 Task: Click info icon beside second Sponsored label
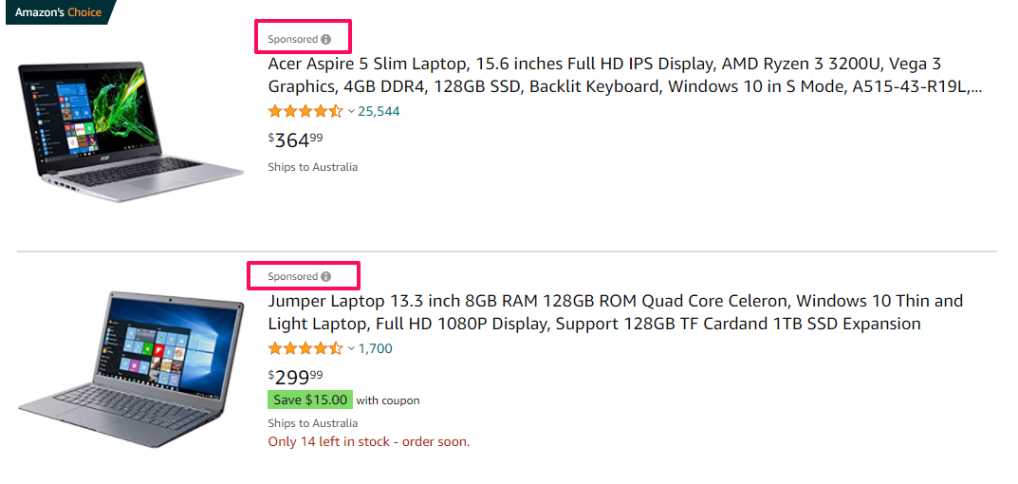(326, 277)
